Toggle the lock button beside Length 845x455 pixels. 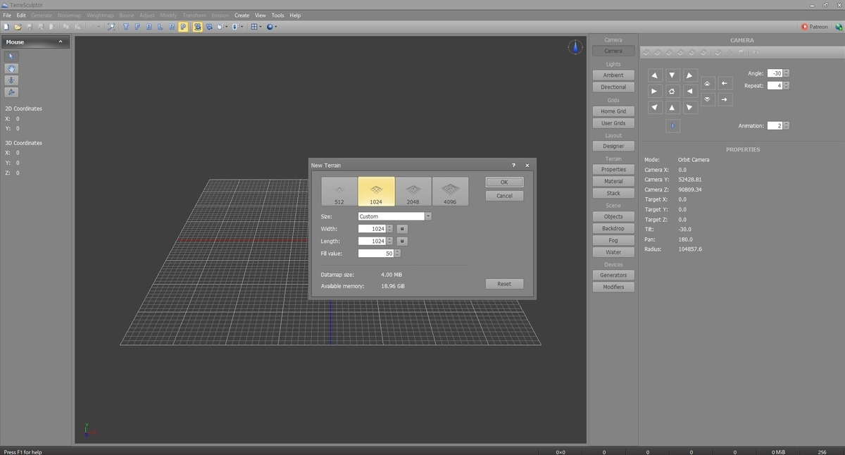(402, 241)
